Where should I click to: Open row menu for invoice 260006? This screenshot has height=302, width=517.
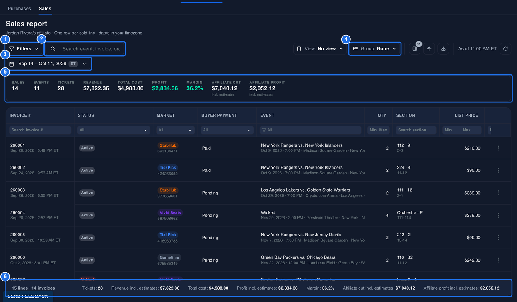click(x=498, y=260)
